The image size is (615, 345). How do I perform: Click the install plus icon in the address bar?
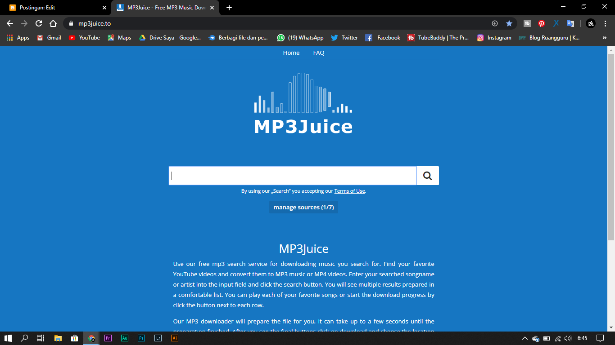(495, 23)
